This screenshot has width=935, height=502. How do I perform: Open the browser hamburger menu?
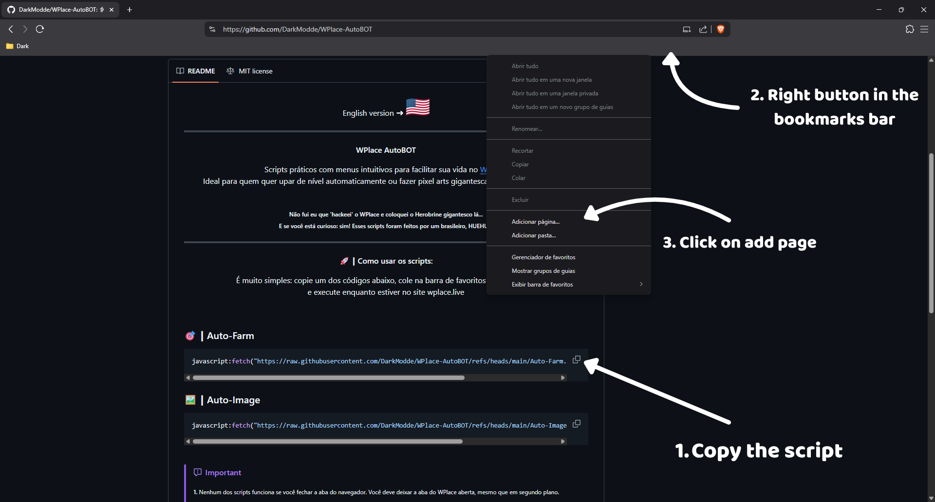tap(924, 29)
